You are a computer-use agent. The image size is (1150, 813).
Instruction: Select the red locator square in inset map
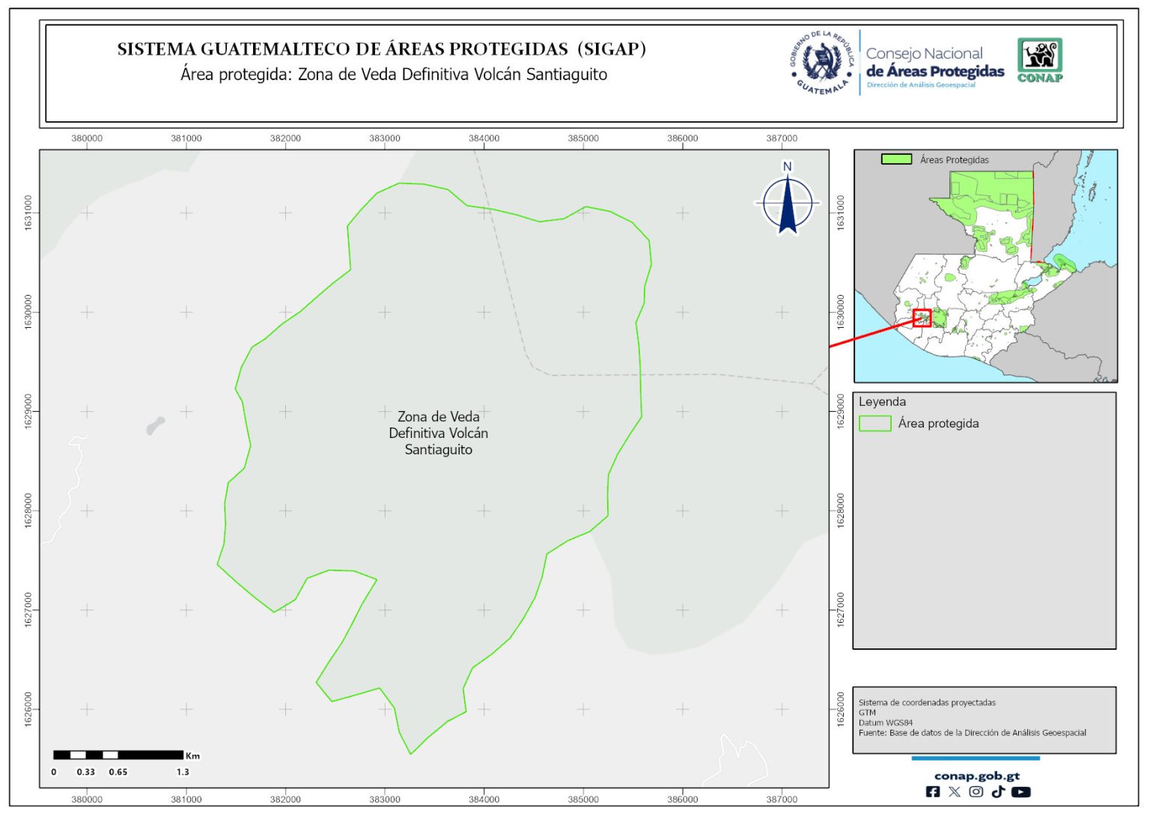point(922,318)
